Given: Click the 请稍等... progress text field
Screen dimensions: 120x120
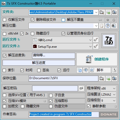Looking at the screenshot, I should (54, 56).
